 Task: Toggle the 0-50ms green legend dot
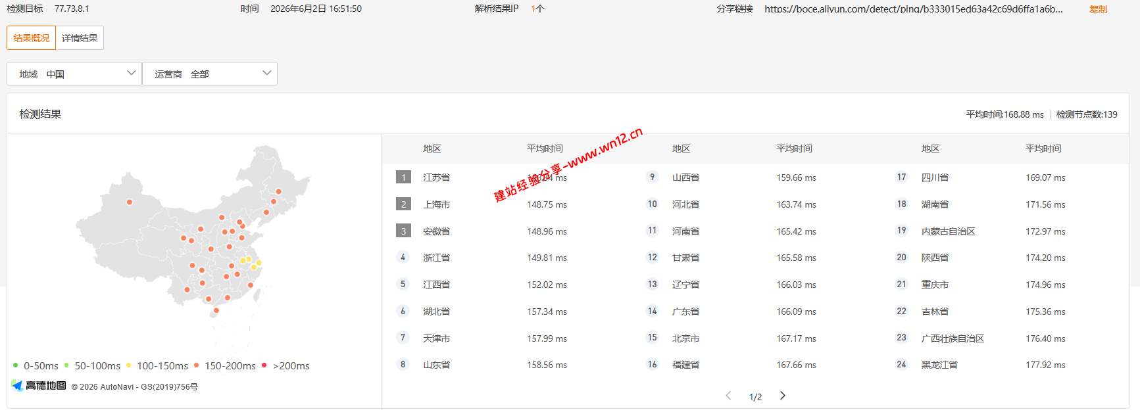click(x=15, y=365)
